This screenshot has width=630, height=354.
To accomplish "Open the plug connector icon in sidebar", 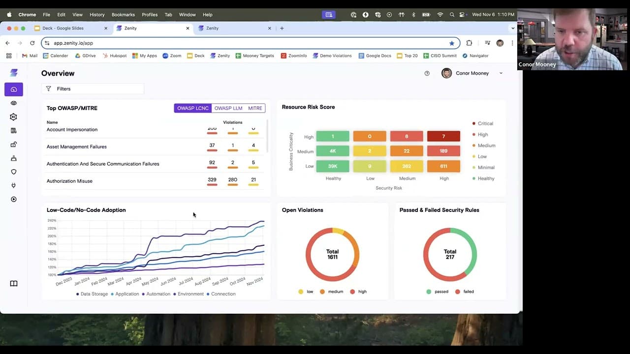I will [14, 186].
